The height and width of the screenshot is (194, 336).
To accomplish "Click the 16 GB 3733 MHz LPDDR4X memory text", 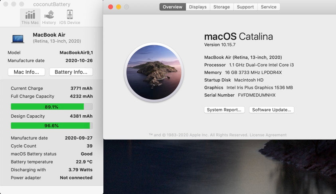I will [x=253, y=72].
